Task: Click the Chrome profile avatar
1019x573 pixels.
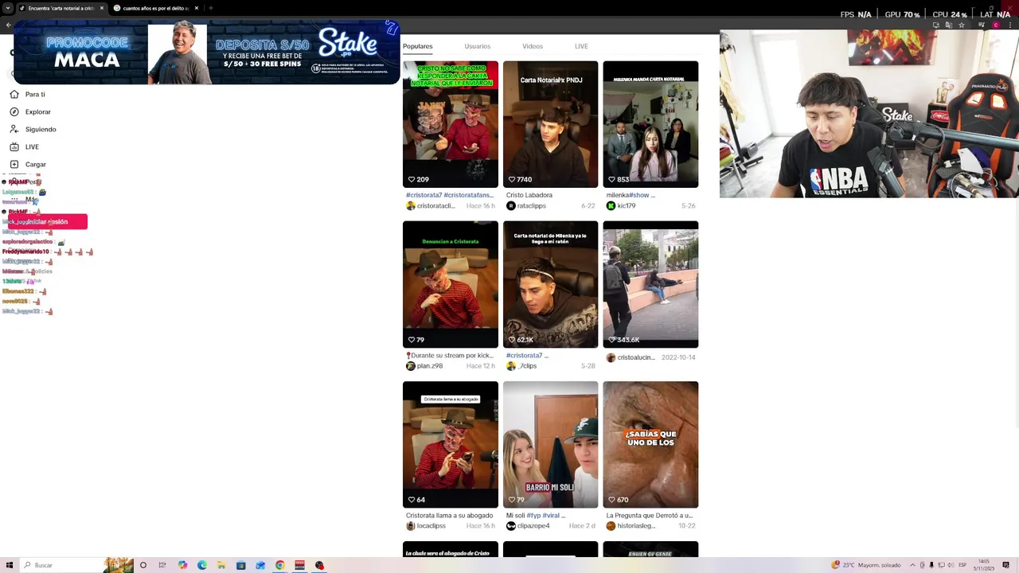Action: tap(996, 25)
